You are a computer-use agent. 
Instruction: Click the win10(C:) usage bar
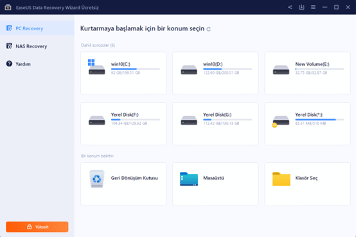click(136, 69)
